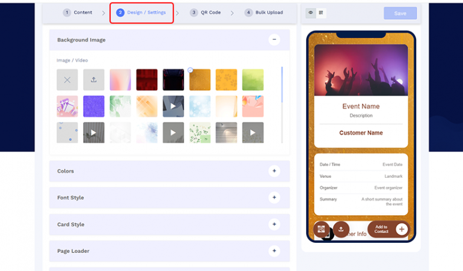The width and height of the screenshot is (463, 271).
Task: Open the Bulk Upload step
Action: (x=265, y=13)
